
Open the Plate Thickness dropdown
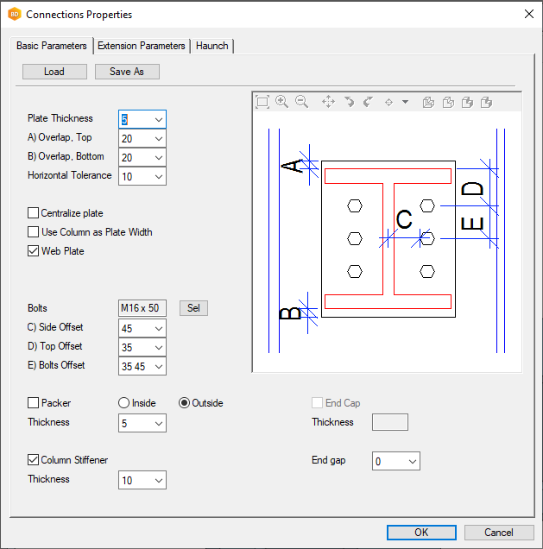click(x=157, y=119)
